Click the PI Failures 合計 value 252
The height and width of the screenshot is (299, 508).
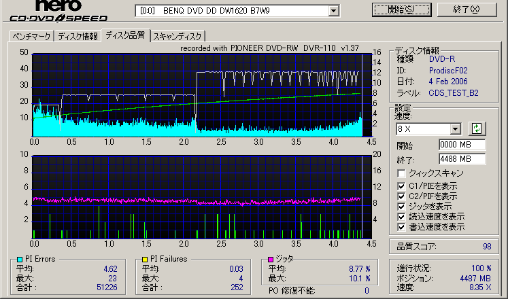(237, 287)
